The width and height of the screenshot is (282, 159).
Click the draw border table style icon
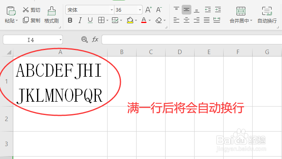tap(115, 20)
